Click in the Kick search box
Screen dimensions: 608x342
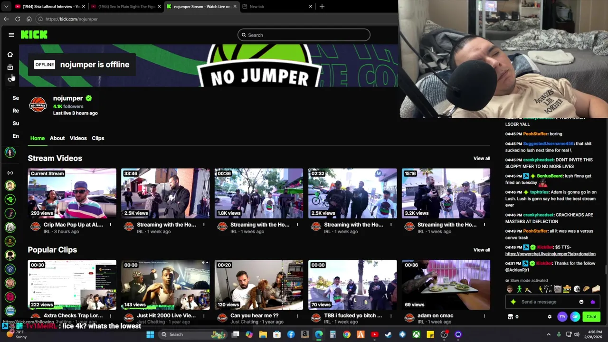304,35
